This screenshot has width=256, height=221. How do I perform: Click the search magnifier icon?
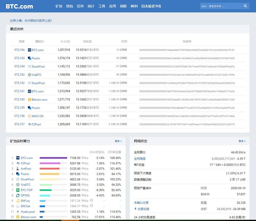tap(245, 6)
